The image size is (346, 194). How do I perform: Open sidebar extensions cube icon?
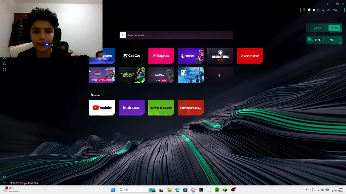[4, 64]
